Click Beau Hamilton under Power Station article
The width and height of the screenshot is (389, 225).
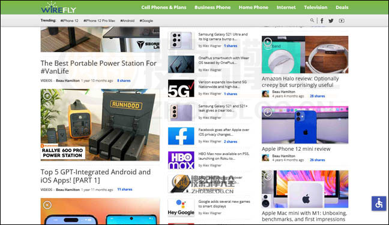click(x=68, y=81)
